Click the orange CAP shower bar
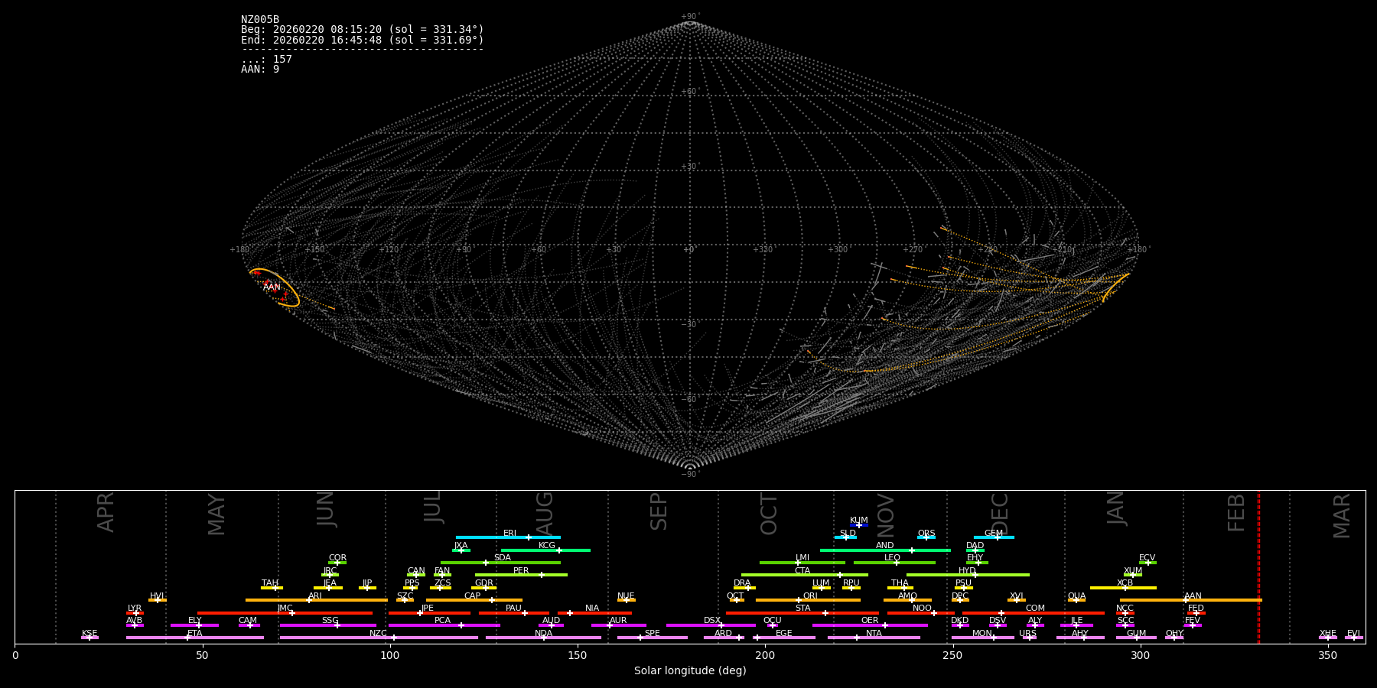The image size is (1377, 688). pos(474,600)
